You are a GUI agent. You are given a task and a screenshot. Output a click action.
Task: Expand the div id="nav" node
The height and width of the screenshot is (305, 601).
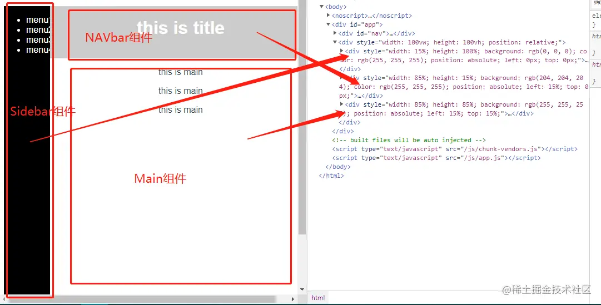coord(335,33)
